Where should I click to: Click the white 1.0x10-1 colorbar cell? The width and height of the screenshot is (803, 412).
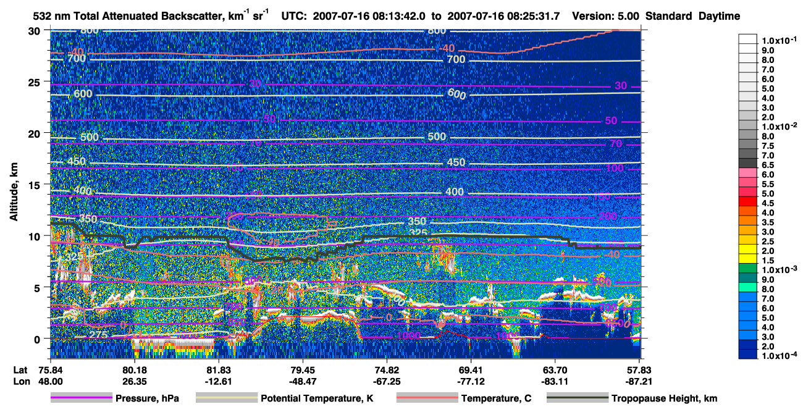(x=748, y=38)
